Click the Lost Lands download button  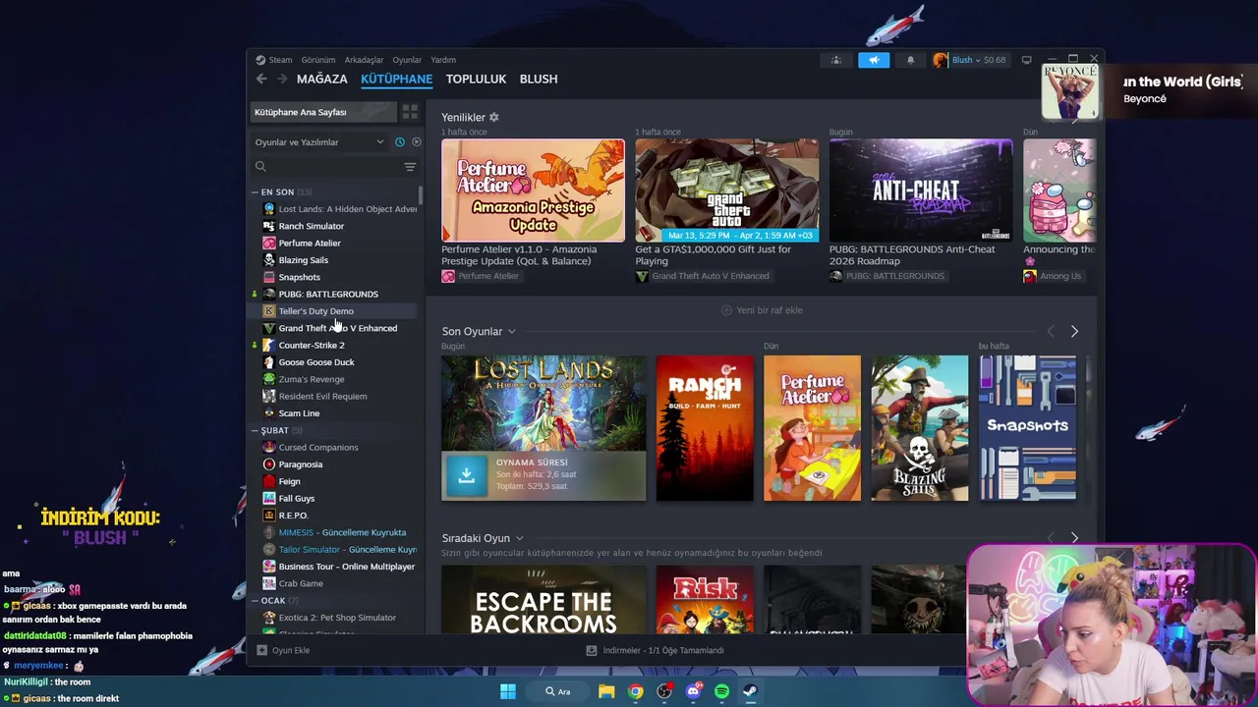pos(467,475)
